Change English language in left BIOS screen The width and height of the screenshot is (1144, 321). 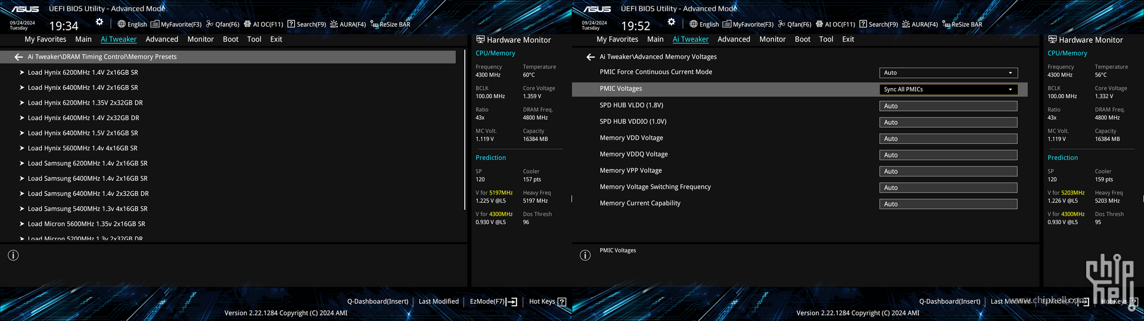132,24
